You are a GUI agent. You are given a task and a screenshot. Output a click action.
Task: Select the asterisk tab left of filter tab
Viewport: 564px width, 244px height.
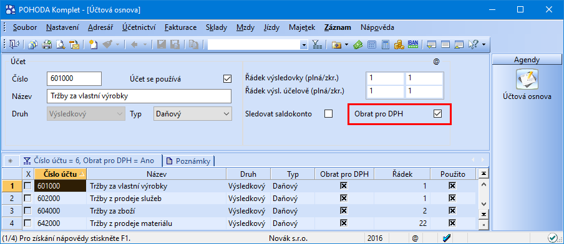(x=10, y=161)
